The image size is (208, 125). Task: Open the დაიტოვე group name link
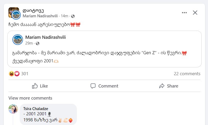[33, 10]
